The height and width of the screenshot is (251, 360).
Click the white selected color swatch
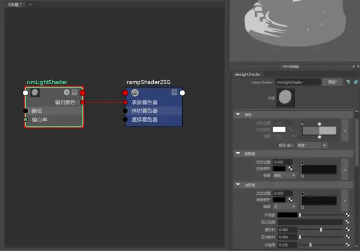click(279, 129)
